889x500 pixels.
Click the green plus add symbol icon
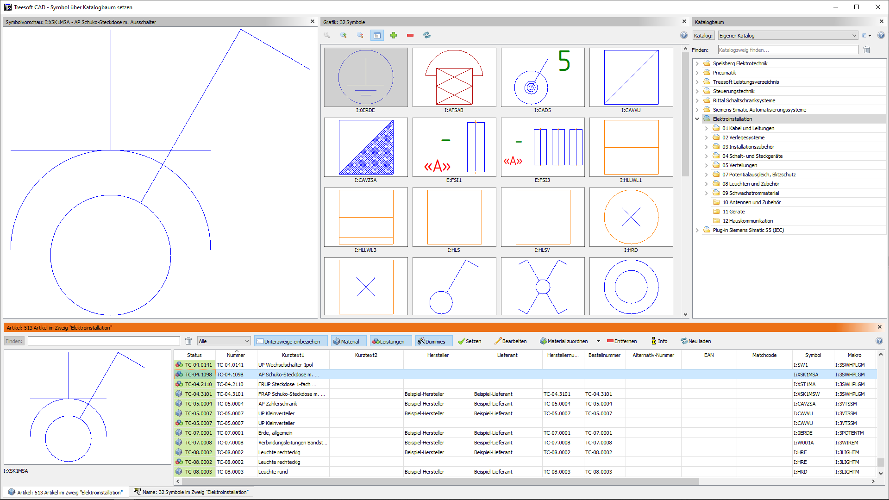(394, 35)
